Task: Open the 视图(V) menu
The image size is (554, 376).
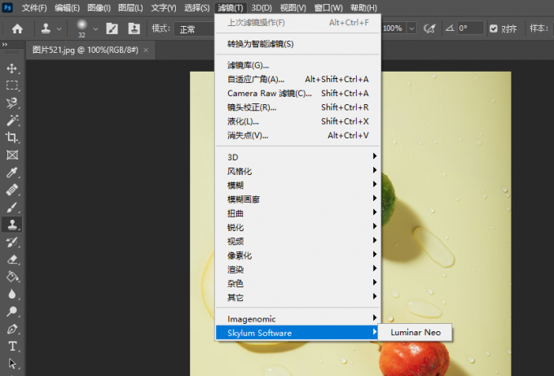Action: pyautogui.click(x=293, y=8)
